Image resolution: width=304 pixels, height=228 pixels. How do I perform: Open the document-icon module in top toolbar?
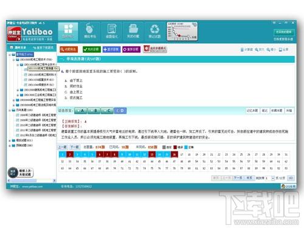[112, 31]
